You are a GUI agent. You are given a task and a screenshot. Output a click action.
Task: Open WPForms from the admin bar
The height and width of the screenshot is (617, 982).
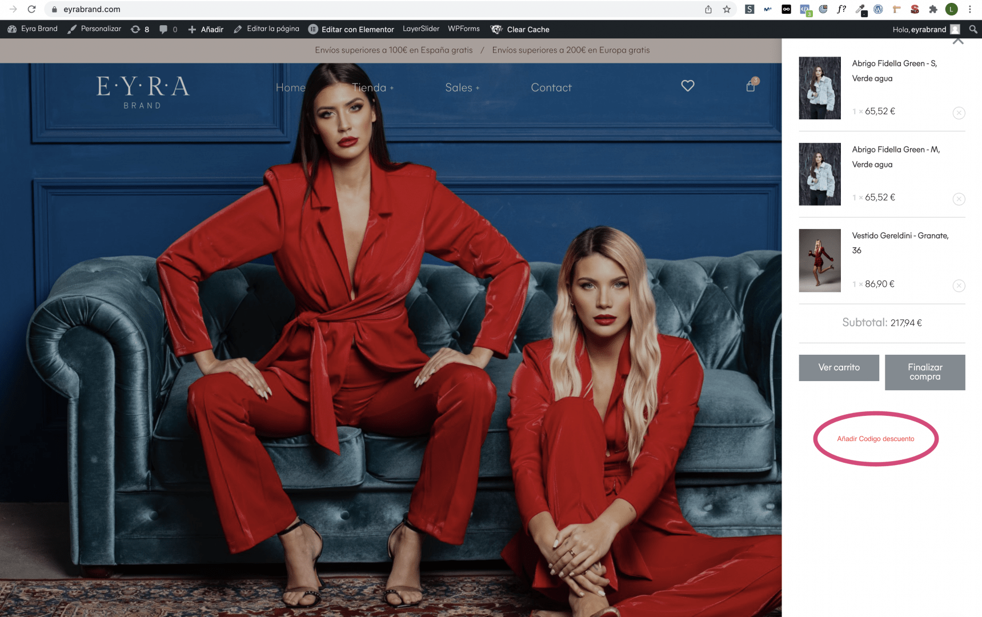[464, 29]
